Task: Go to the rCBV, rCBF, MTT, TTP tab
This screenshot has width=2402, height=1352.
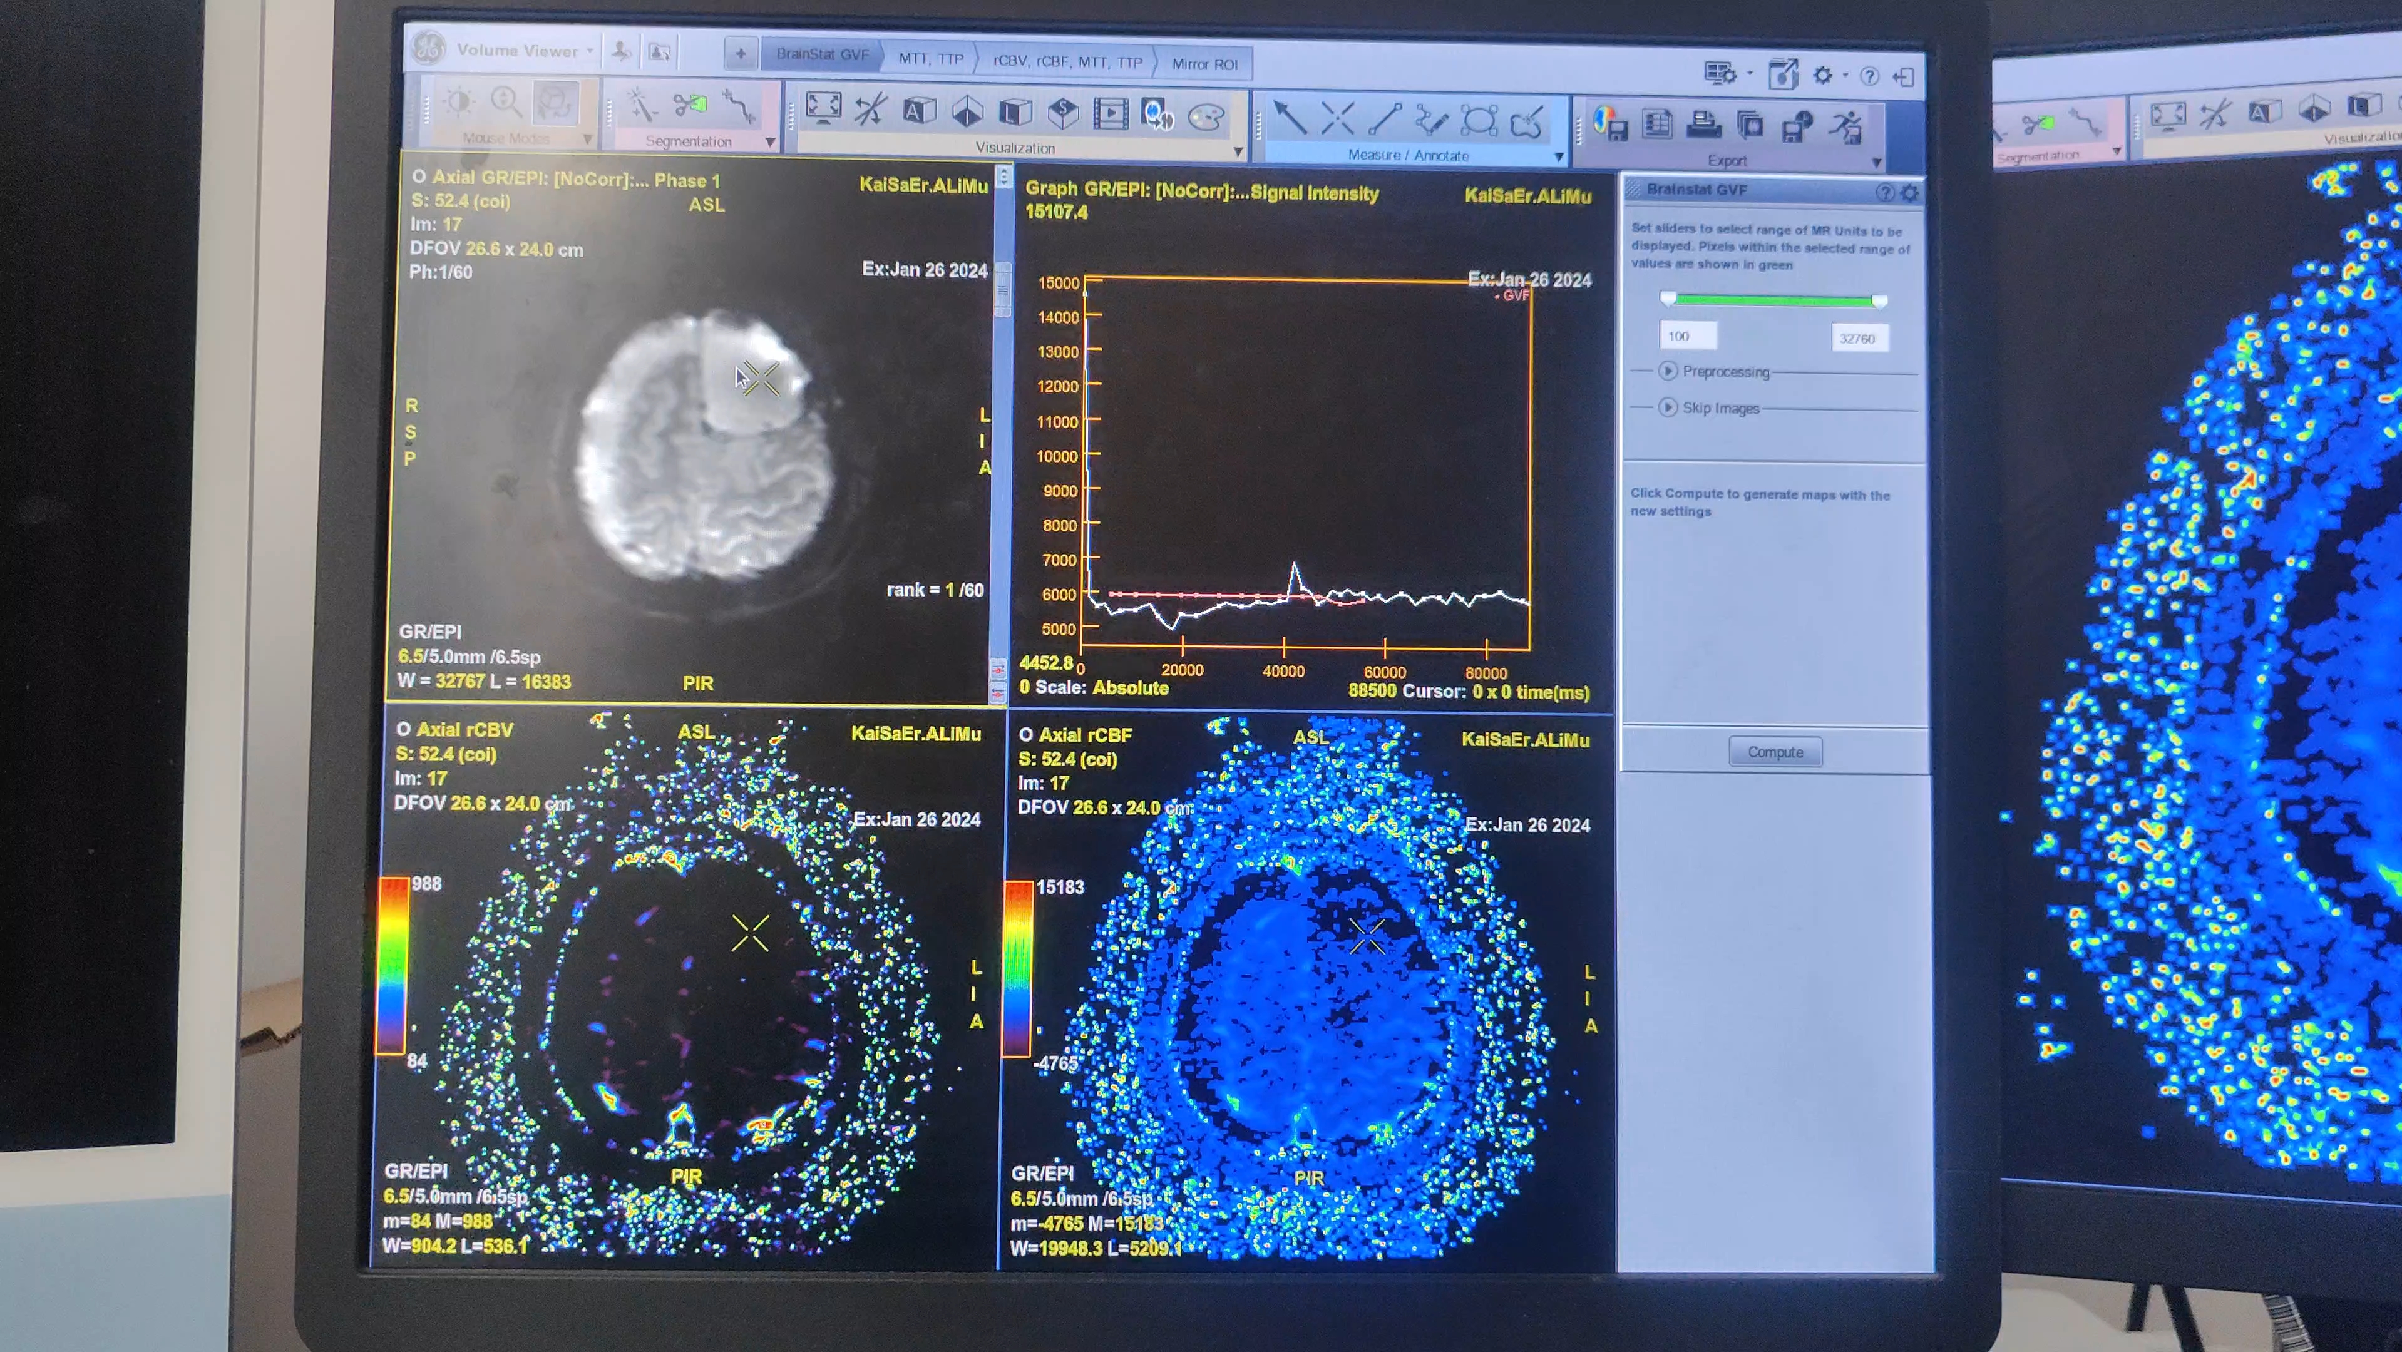Action: 1067,61
